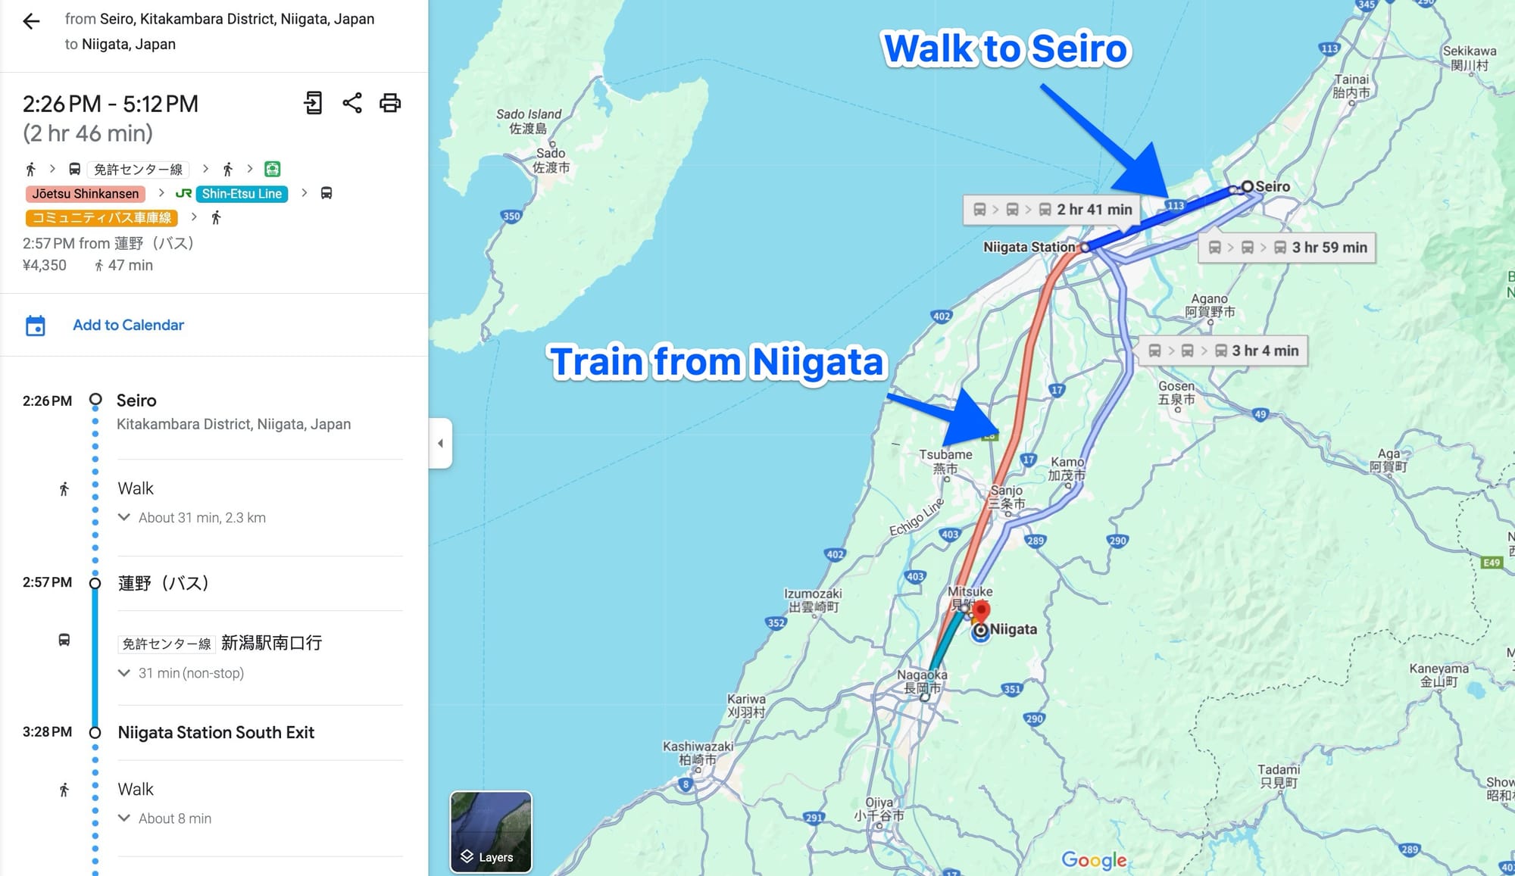Select the 3 hr 4 min route
The image size is (1515, 876).
pyautogui.click(x=1223, y=351)
